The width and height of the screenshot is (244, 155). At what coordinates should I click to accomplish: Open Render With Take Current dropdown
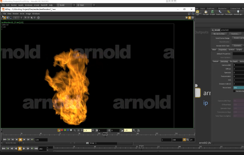coord(237,46)
